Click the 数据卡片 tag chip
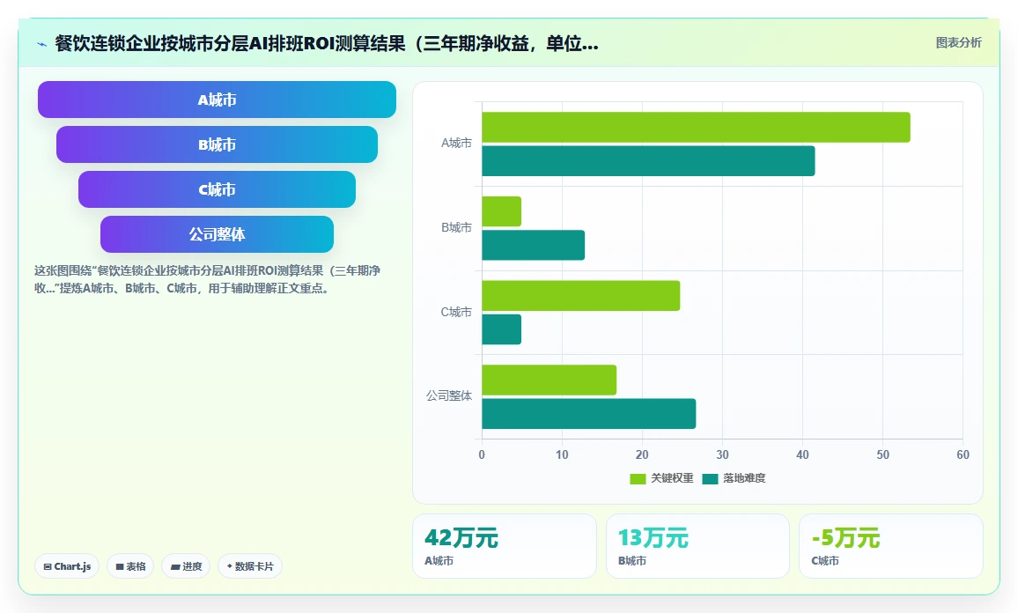1018x613 pixels. pyautogui.click(x=250, y=566)
